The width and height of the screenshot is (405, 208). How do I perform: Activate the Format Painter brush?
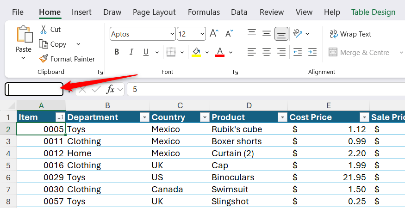44,59
